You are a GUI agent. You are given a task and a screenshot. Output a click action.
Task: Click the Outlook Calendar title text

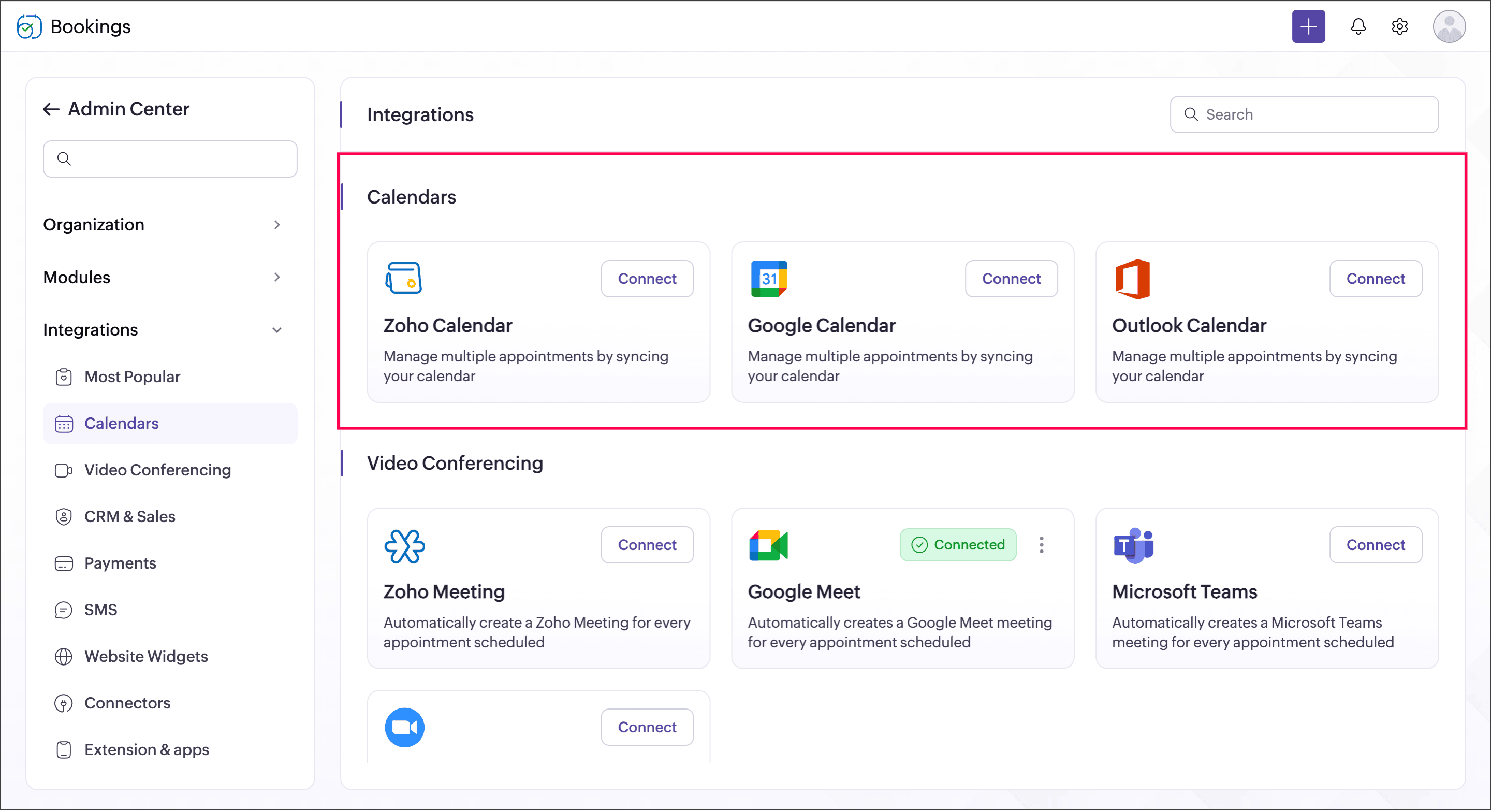[x=1189, y=325]
